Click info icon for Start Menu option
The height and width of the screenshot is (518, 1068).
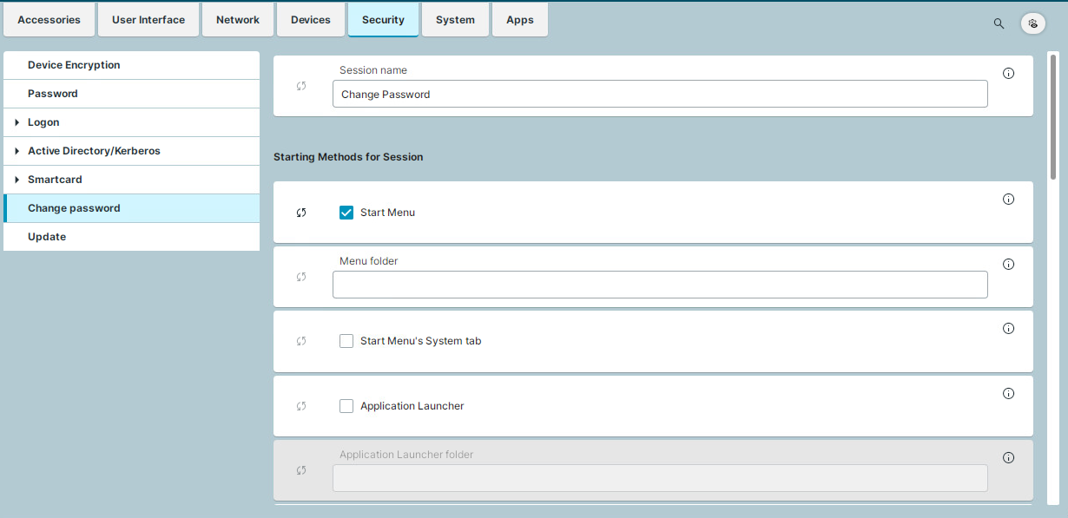(x=1008, y=200)
